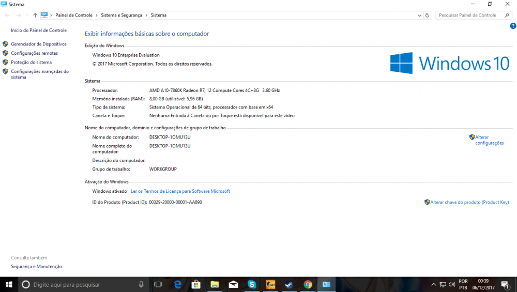The height and width of the screenshot is (292, 517).
Task: Click the up arrow navigation button
Action: [35, 16]
